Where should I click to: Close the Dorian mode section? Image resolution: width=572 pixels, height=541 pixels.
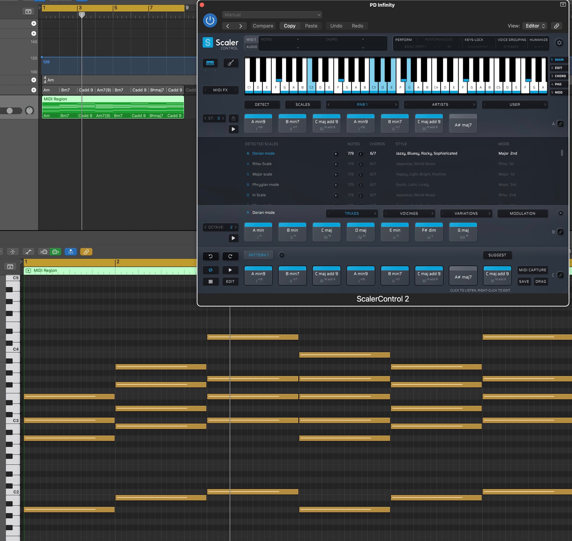(560, 213)
